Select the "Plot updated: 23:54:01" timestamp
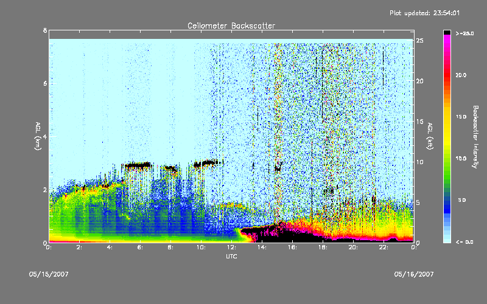This screenshot has width=487, height=304. coord(424,13)
